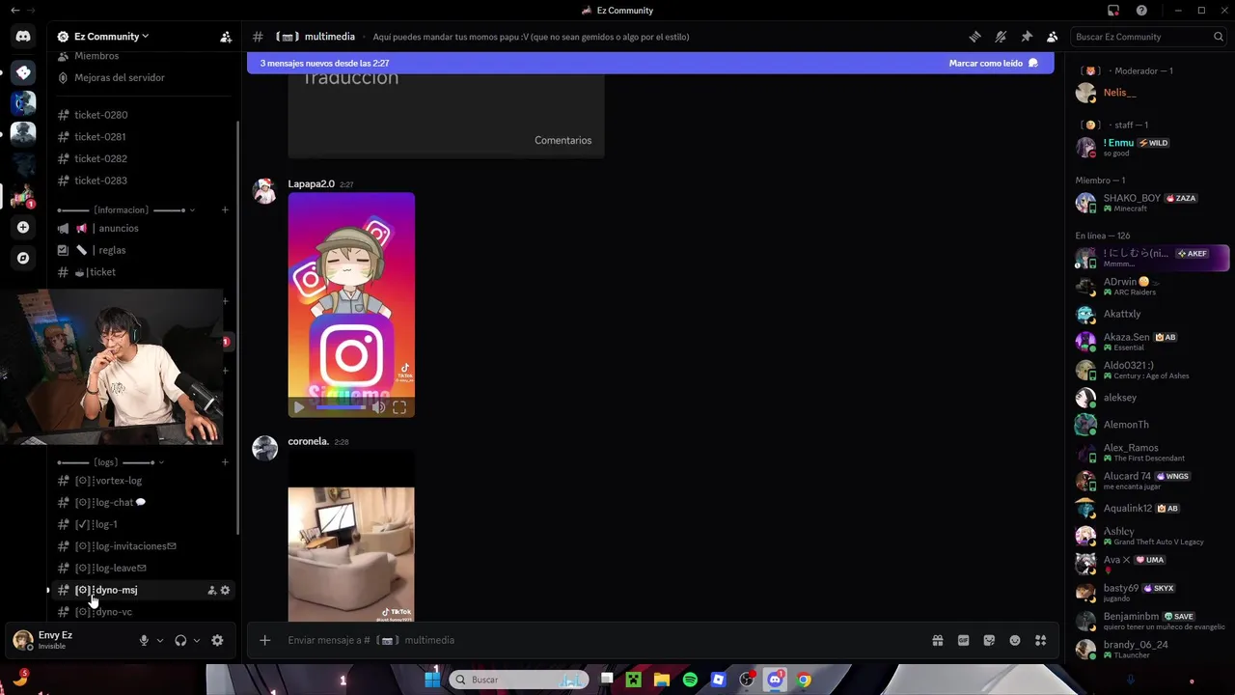Expand Lapapa2.0's video to fullscreen

tap(399, 407)
